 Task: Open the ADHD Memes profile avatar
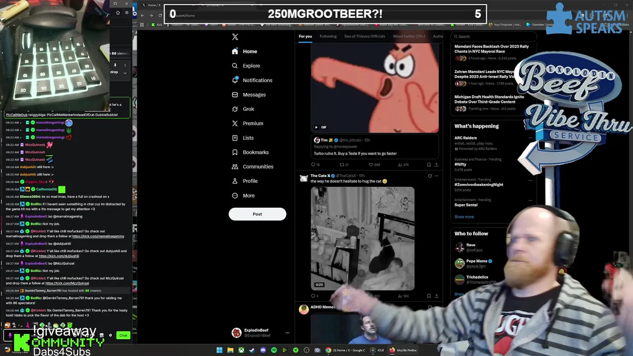coord(304,310)
